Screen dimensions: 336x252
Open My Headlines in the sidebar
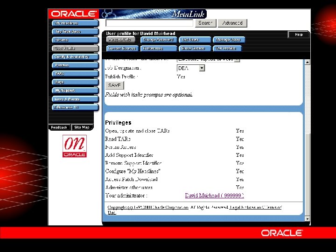[75, 23]
